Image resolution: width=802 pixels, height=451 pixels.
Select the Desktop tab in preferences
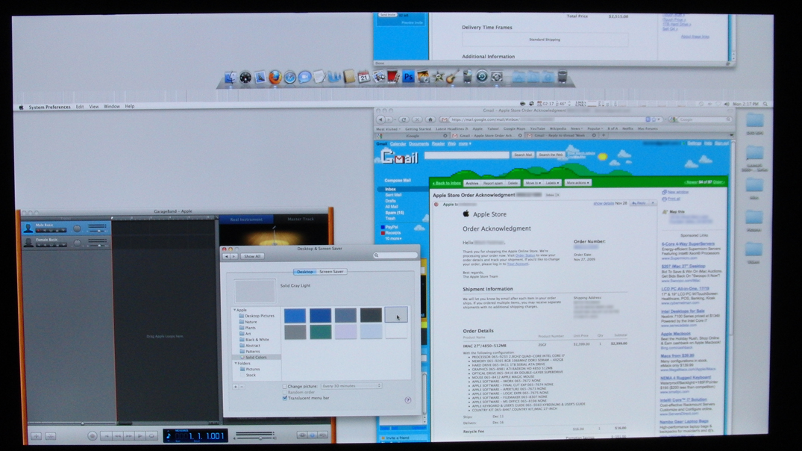click(305, 272)
